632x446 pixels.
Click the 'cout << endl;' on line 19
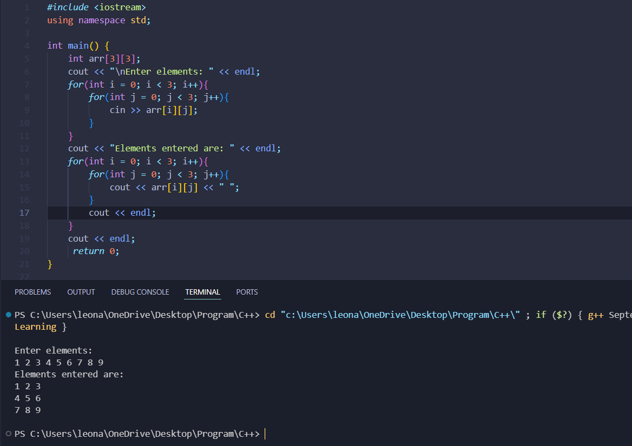pyautogui.click(x=102, y=238)
